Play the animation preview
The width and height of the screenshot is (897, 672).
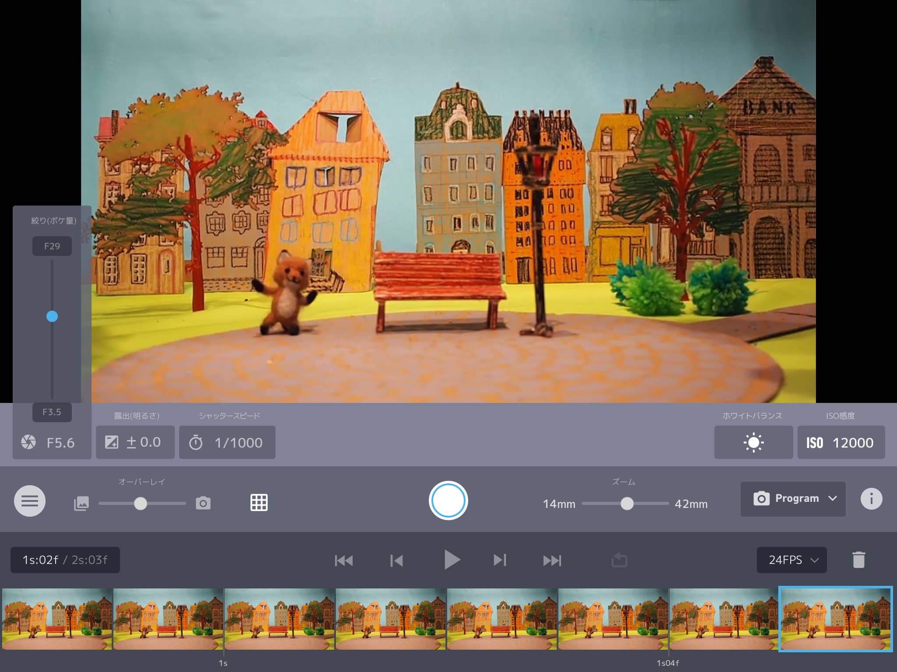pos(451,560)
